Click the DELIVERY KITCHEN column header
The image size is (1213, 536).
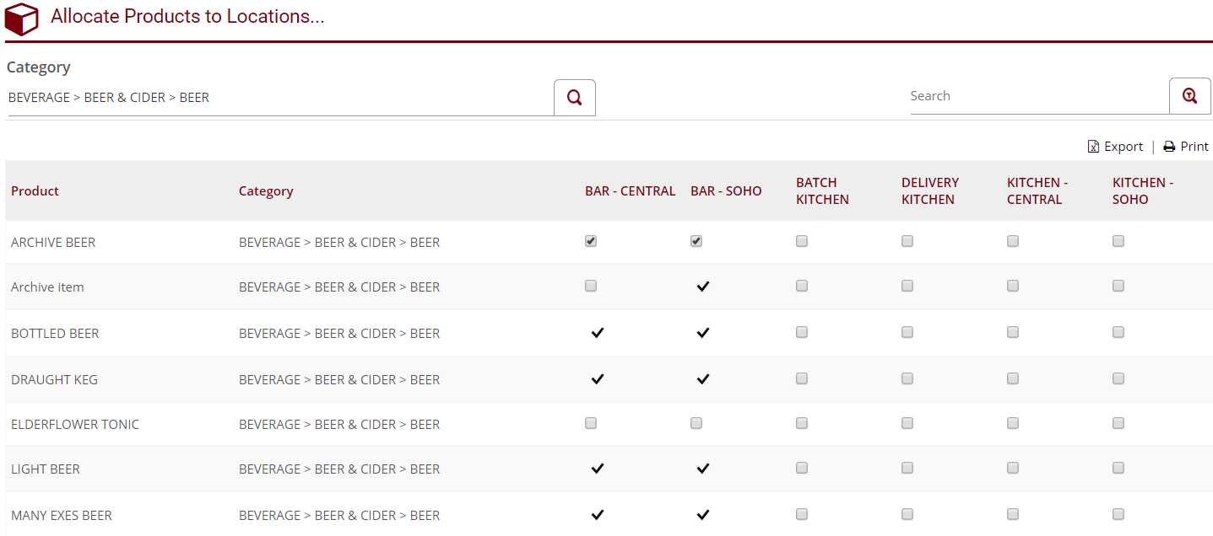[x=929, y=191]
